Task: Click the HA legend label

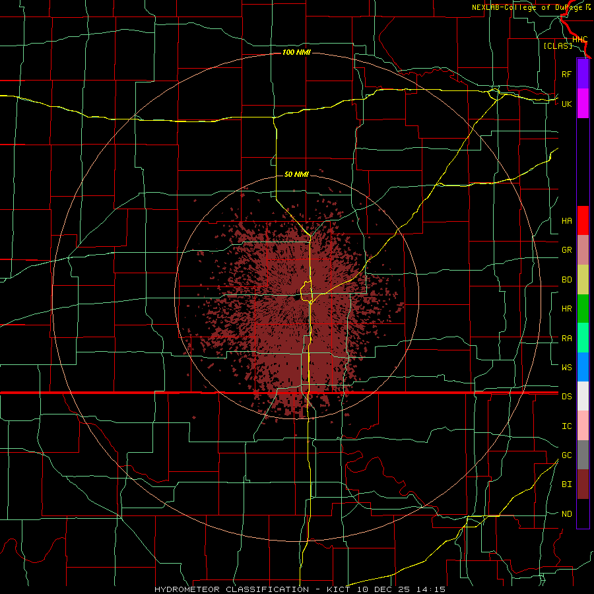Action: click(x=566, y=220)
